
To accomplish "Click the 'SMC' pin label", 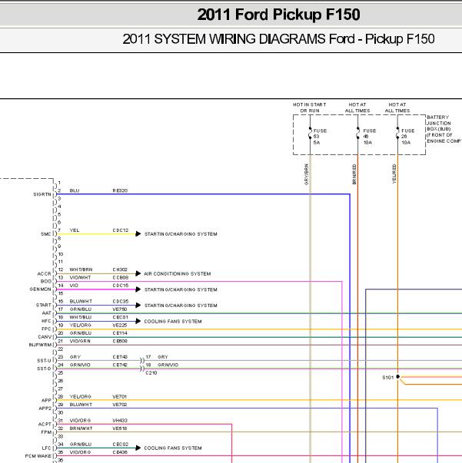I will pyautogui.click(x=46, y=234).
